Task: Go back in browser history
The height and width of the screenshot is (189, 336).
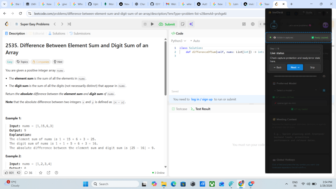Action: click(5, 13)
